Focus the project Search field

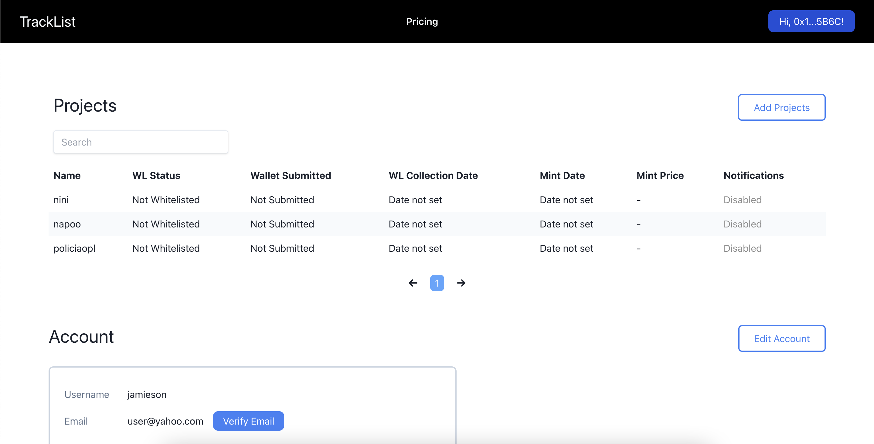tap(141, 142)
